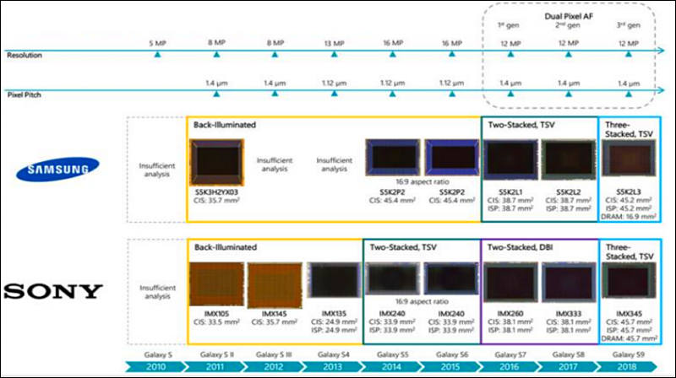Click the Samsung logo
This screenshot has height=378, width=676.
click(x=57, y=169)
